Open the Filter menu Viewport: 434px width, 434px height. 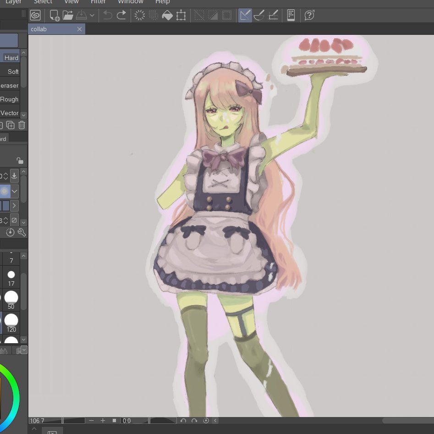tap(98, 2)
